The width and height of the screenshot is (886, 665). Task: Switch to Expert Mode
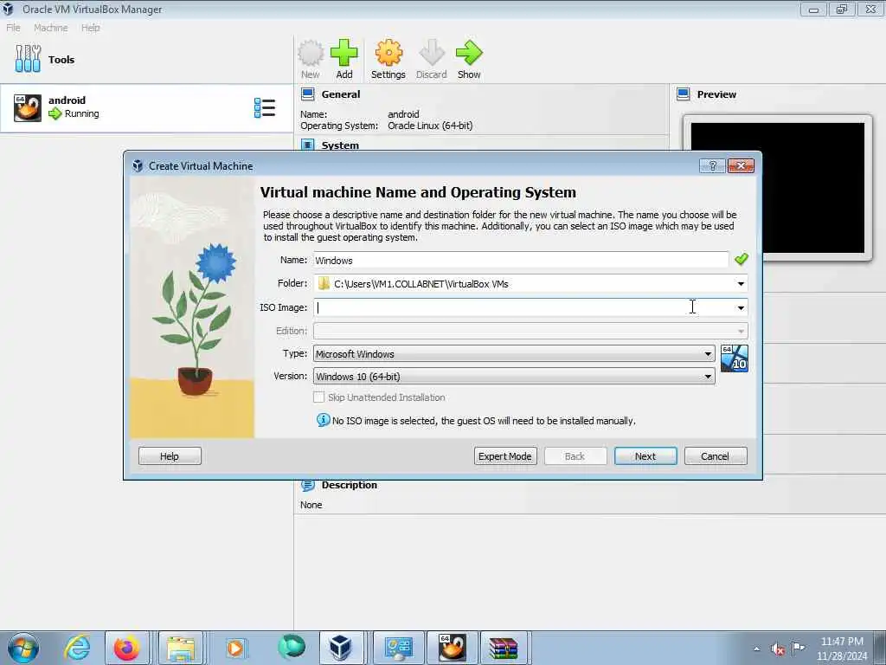(505, 456)
